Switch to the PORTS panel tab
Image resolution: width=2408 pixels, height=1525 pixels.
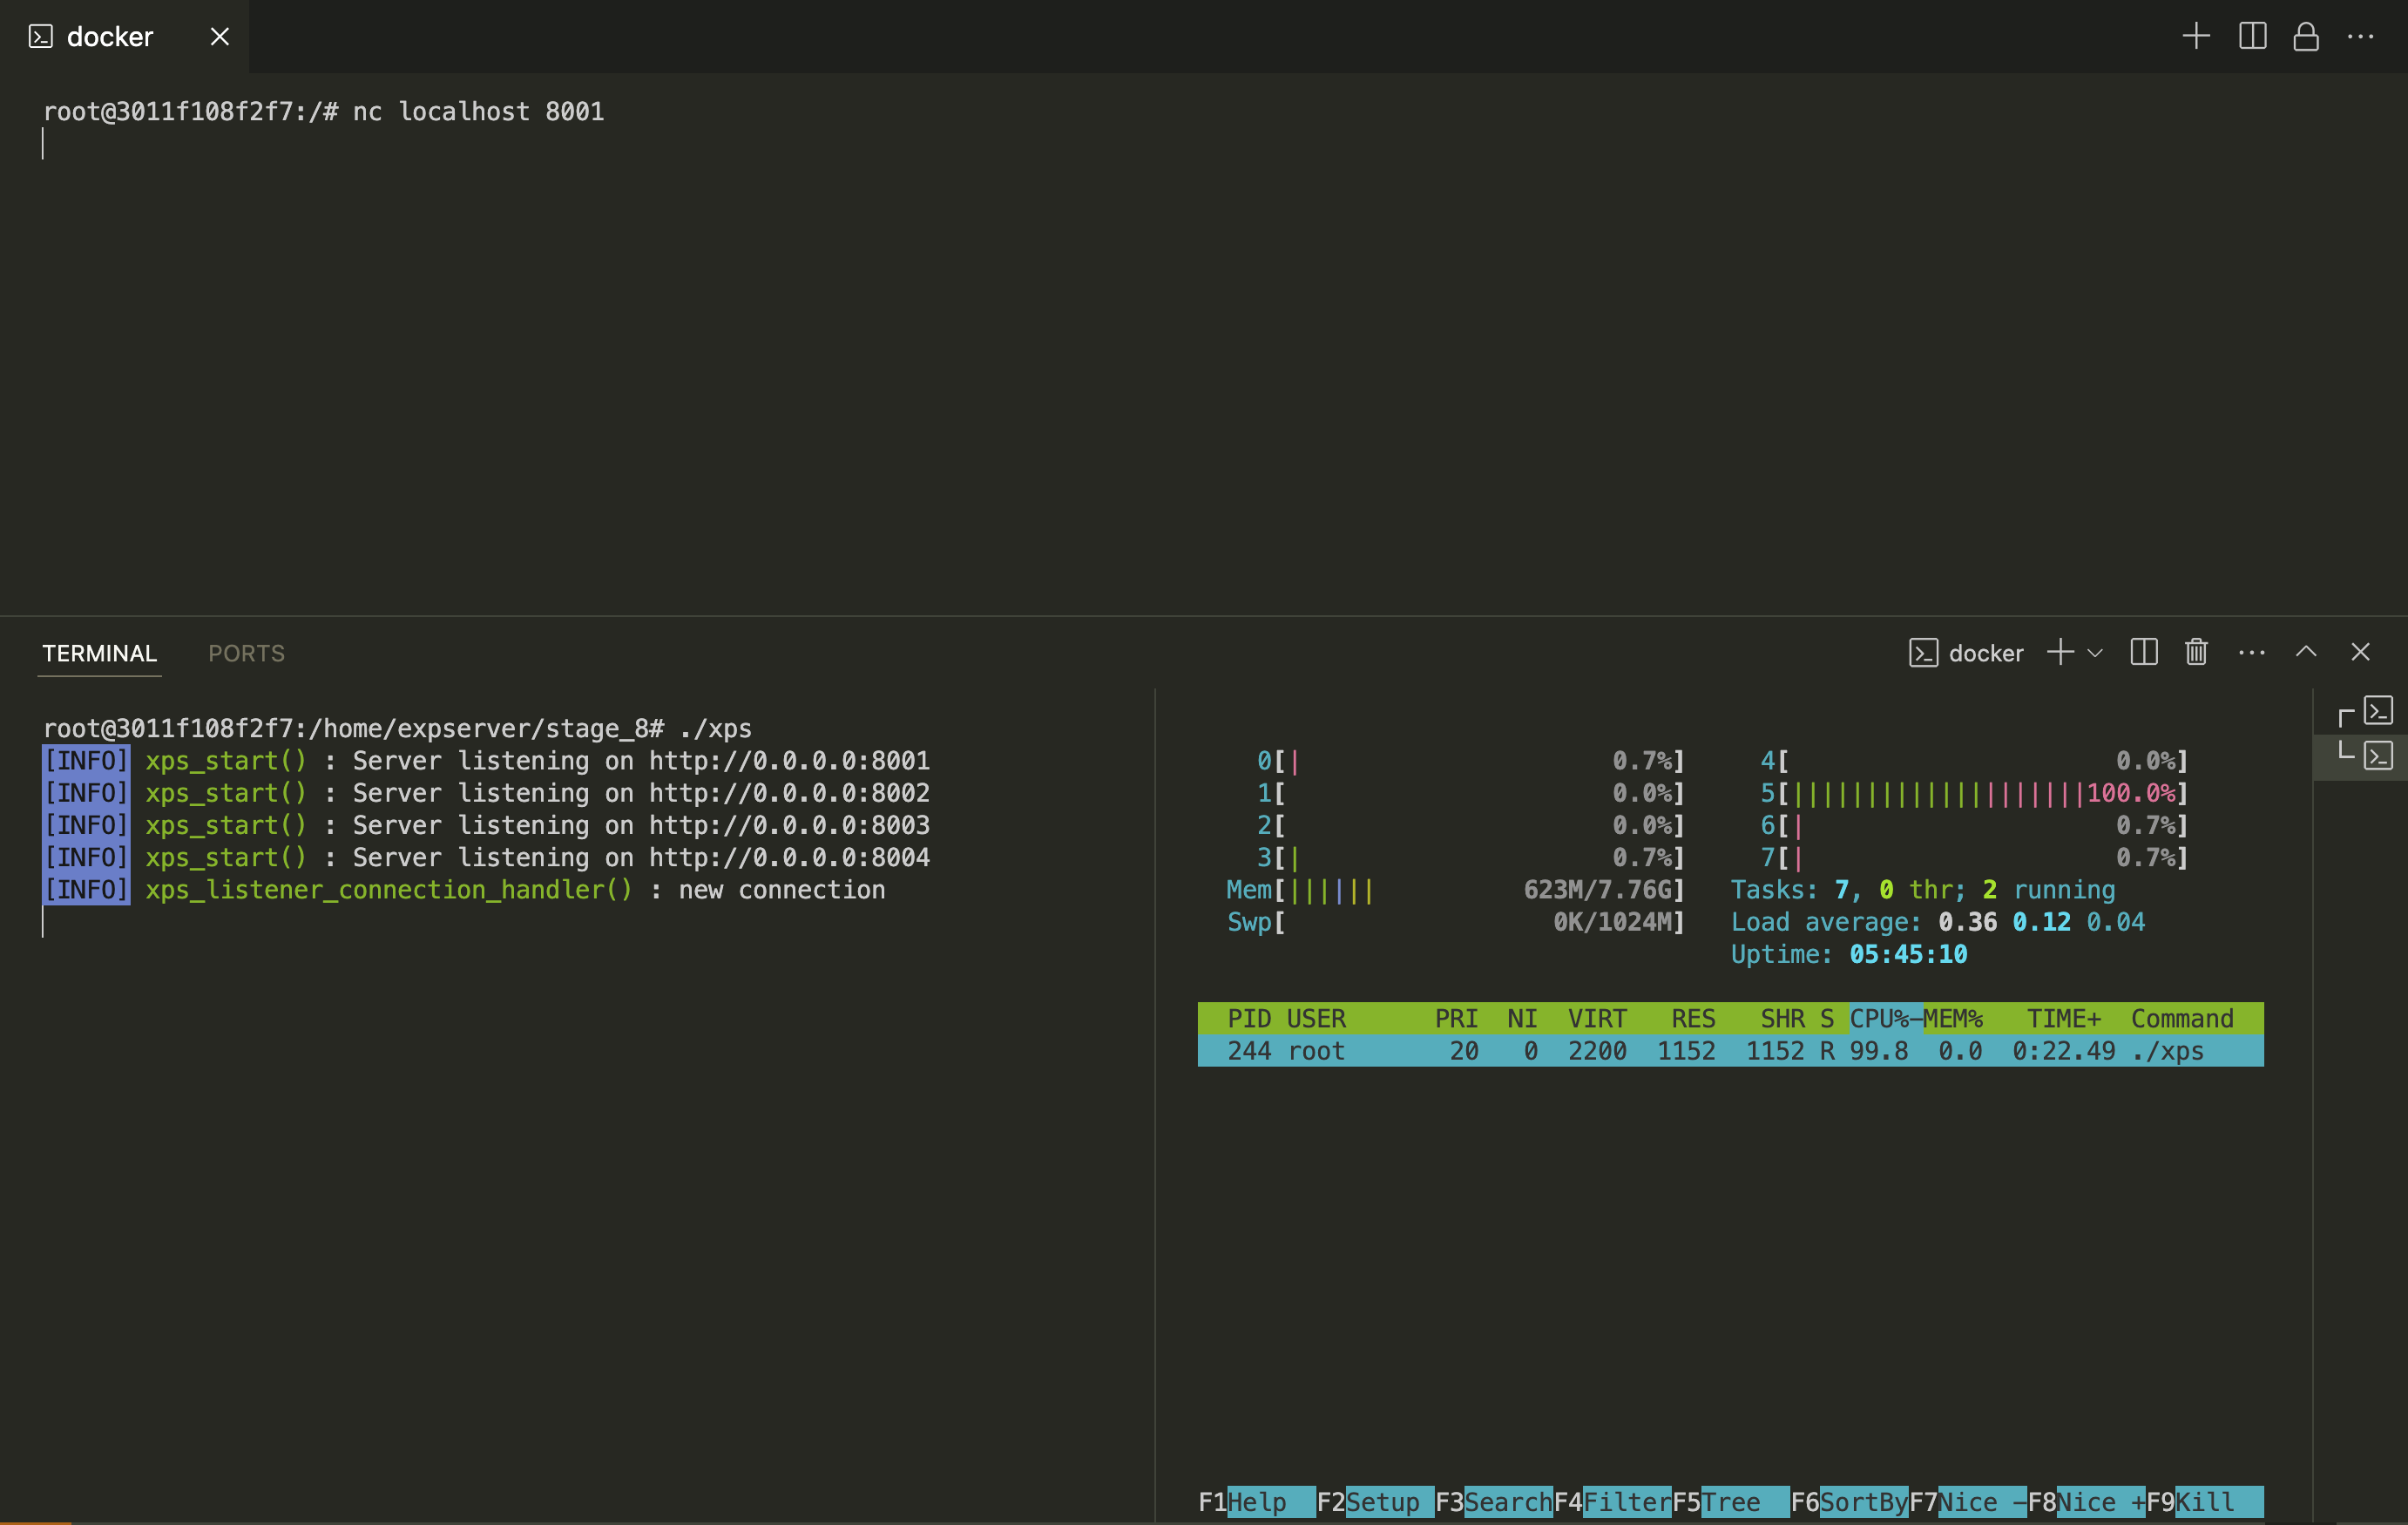pyautogui.click(x=246, y=653)
